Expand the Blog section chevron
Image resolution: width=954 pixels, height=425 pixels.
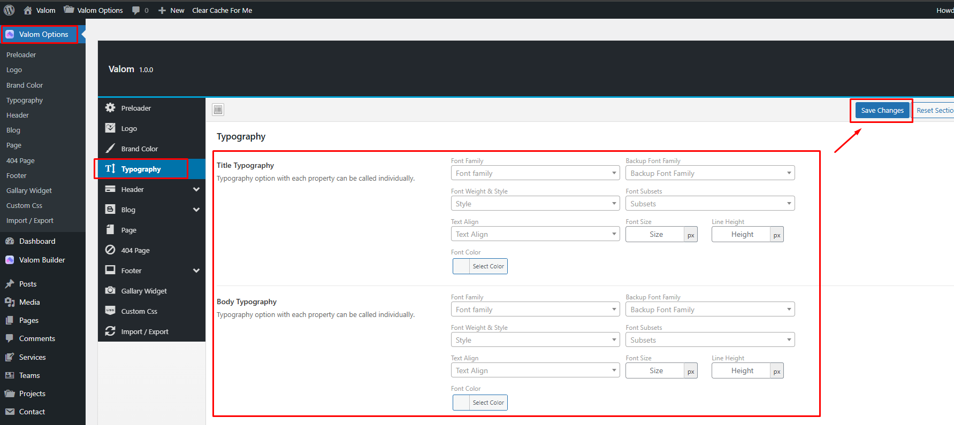pyautogui.click(x=196, y=210)
